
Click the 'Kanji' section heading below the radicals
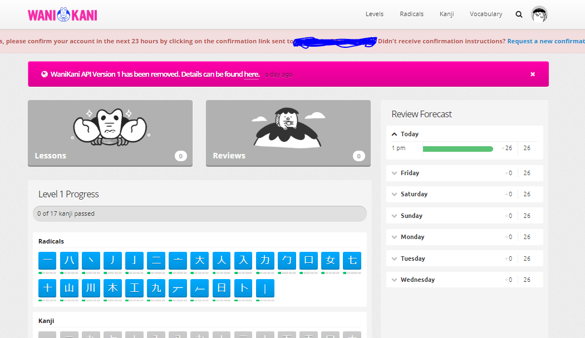[46, 321]
